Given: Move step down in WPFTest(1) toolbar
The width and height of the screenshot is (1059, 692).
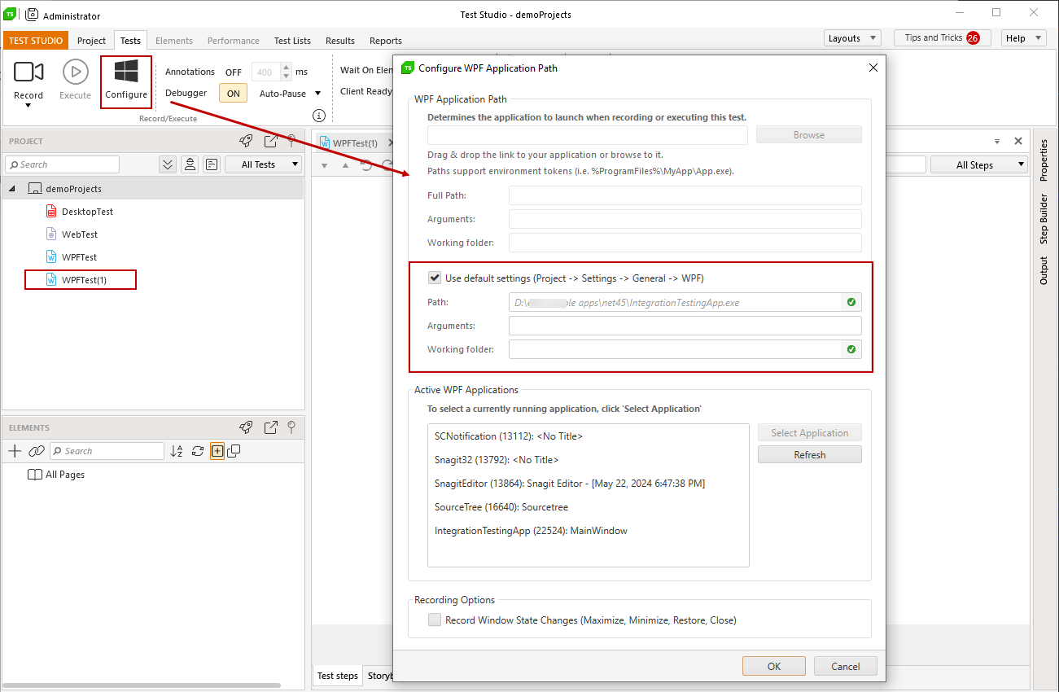Looking at the screenshot, I should [x=324, y=165].
